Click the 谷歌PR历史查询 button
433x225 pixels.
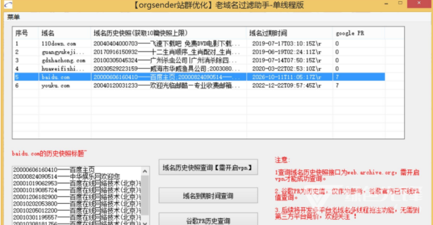(208, 220)
